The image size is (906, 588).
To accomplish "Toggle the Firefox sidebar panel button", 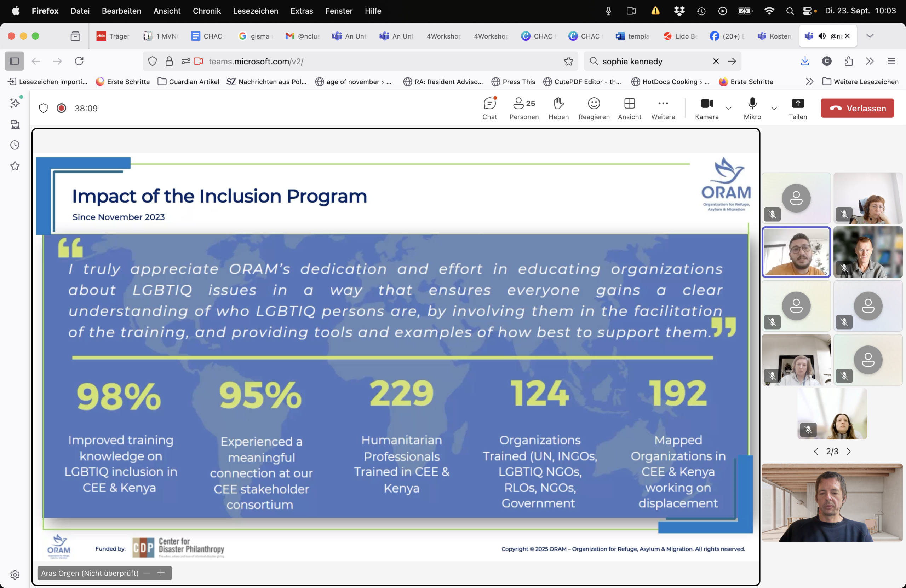I will tap(15, 61).
